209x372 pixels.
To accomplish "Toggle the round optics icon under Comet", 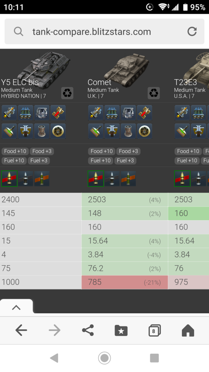I will pos(144,131).
